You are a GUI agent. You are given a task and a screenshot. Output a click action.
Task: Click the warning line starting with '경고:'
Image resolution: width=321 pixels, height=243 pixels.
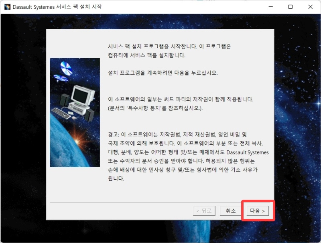click(177, 135)
